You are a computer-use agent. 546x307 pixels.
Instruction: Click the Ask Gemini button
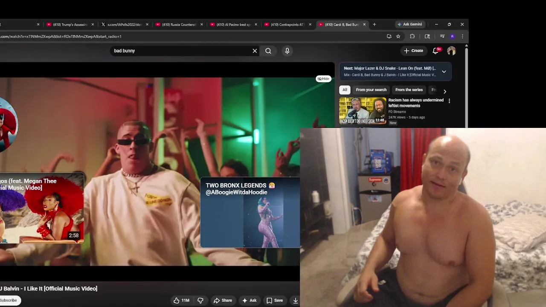coord(409,24)
